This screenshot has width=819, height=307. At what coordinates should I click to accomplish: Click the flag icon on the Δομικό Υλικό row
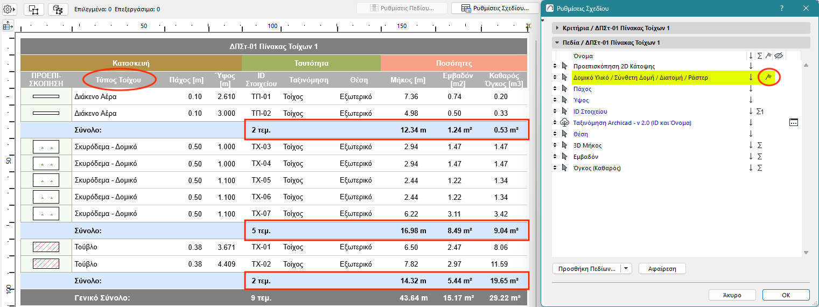(769, 78)
